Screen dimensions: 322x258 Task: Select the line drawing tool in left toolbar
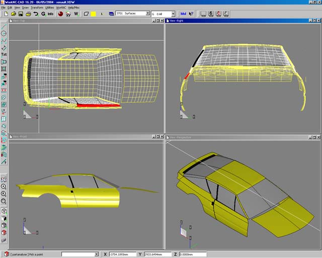point(4,26)
